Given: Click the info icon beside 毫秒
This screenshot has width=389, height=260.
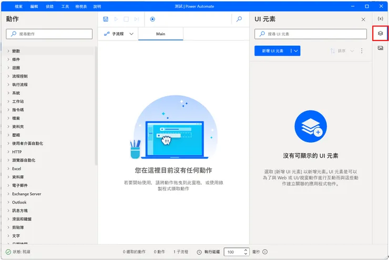Looking at the screenshot, I should (265, 252).
